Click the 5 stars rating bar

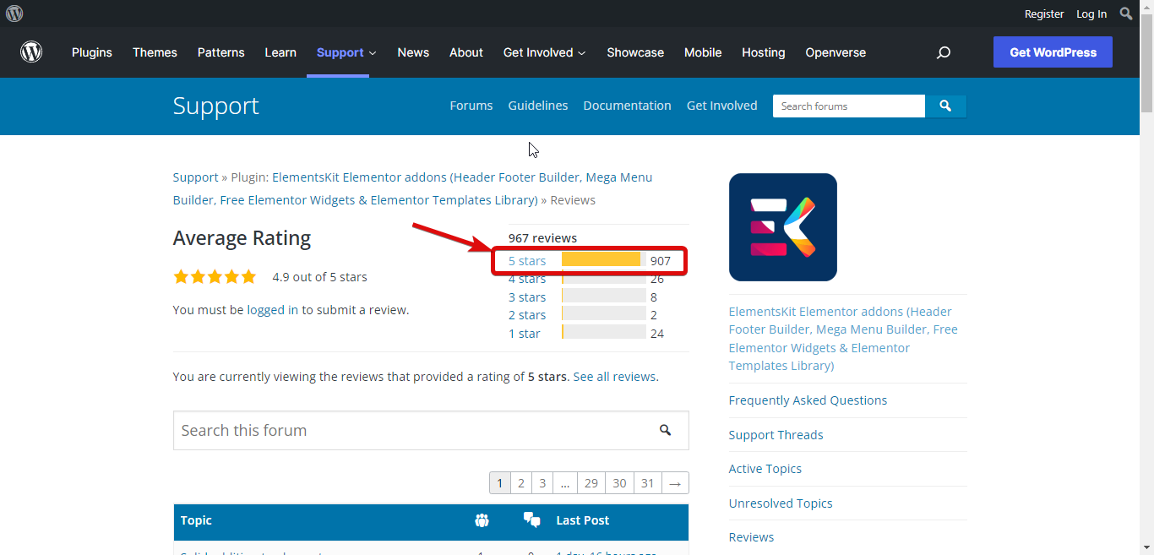coord(604,259)
